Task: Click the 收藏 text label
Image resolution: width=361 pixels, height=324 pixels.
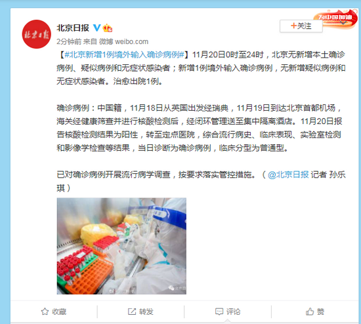Action: 59,312
